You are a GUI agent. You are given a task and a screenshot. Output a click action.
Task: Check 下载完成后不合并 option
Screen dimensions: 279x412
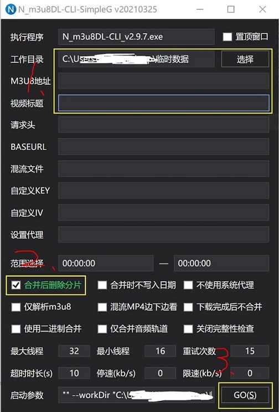pyautogui.click(x=188, y=307)
